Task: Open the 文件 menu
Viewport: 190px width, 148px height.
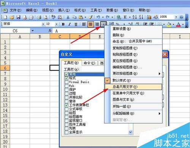Action: (x=16, y=10)
